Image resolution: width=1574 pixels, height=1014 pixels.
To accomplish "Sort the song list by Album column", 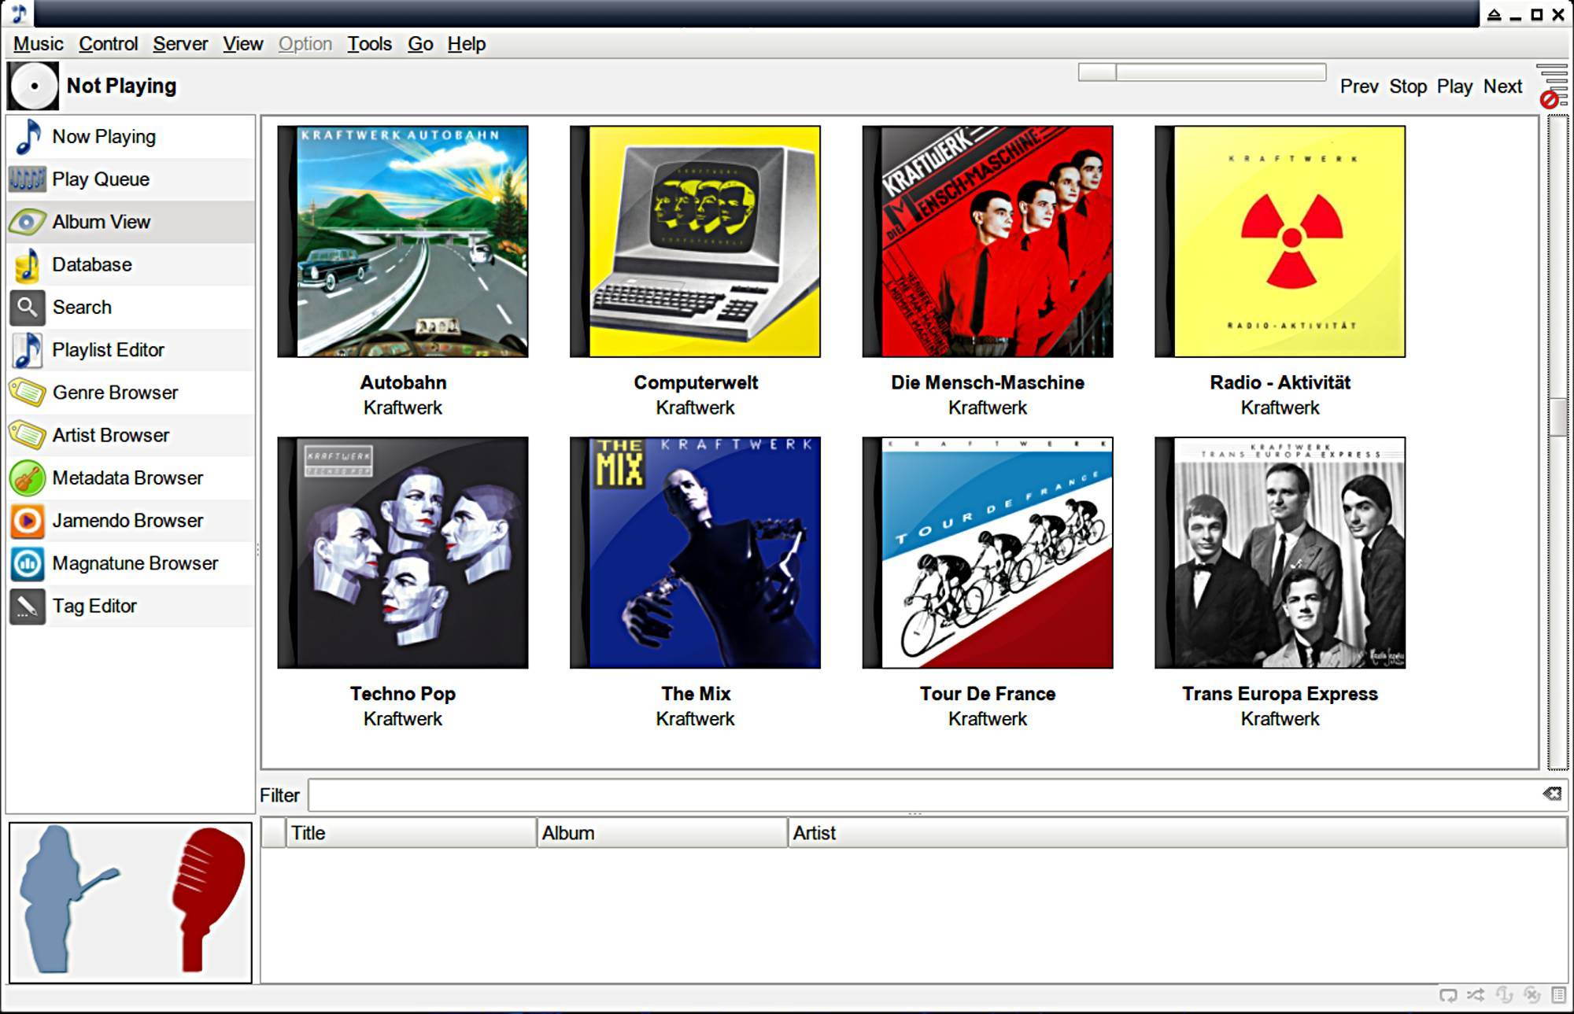I will tap(662, 833).
